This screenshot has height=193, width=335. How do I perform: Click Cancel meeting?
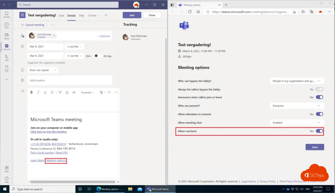coord(32,25)
